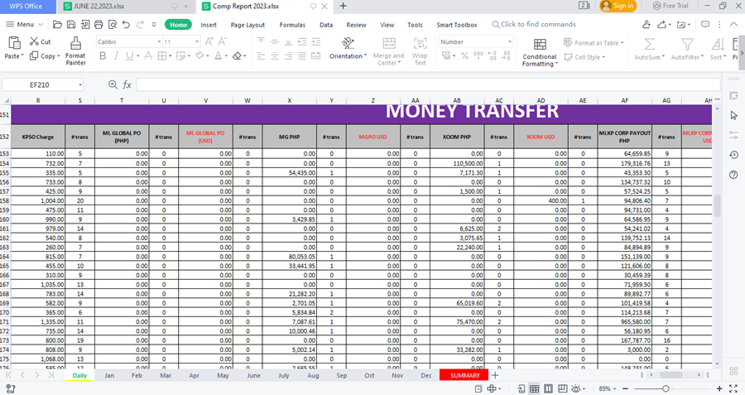745x395 pixels.
Task: Click the Sign in button
Action: click(x=618, y=6)
